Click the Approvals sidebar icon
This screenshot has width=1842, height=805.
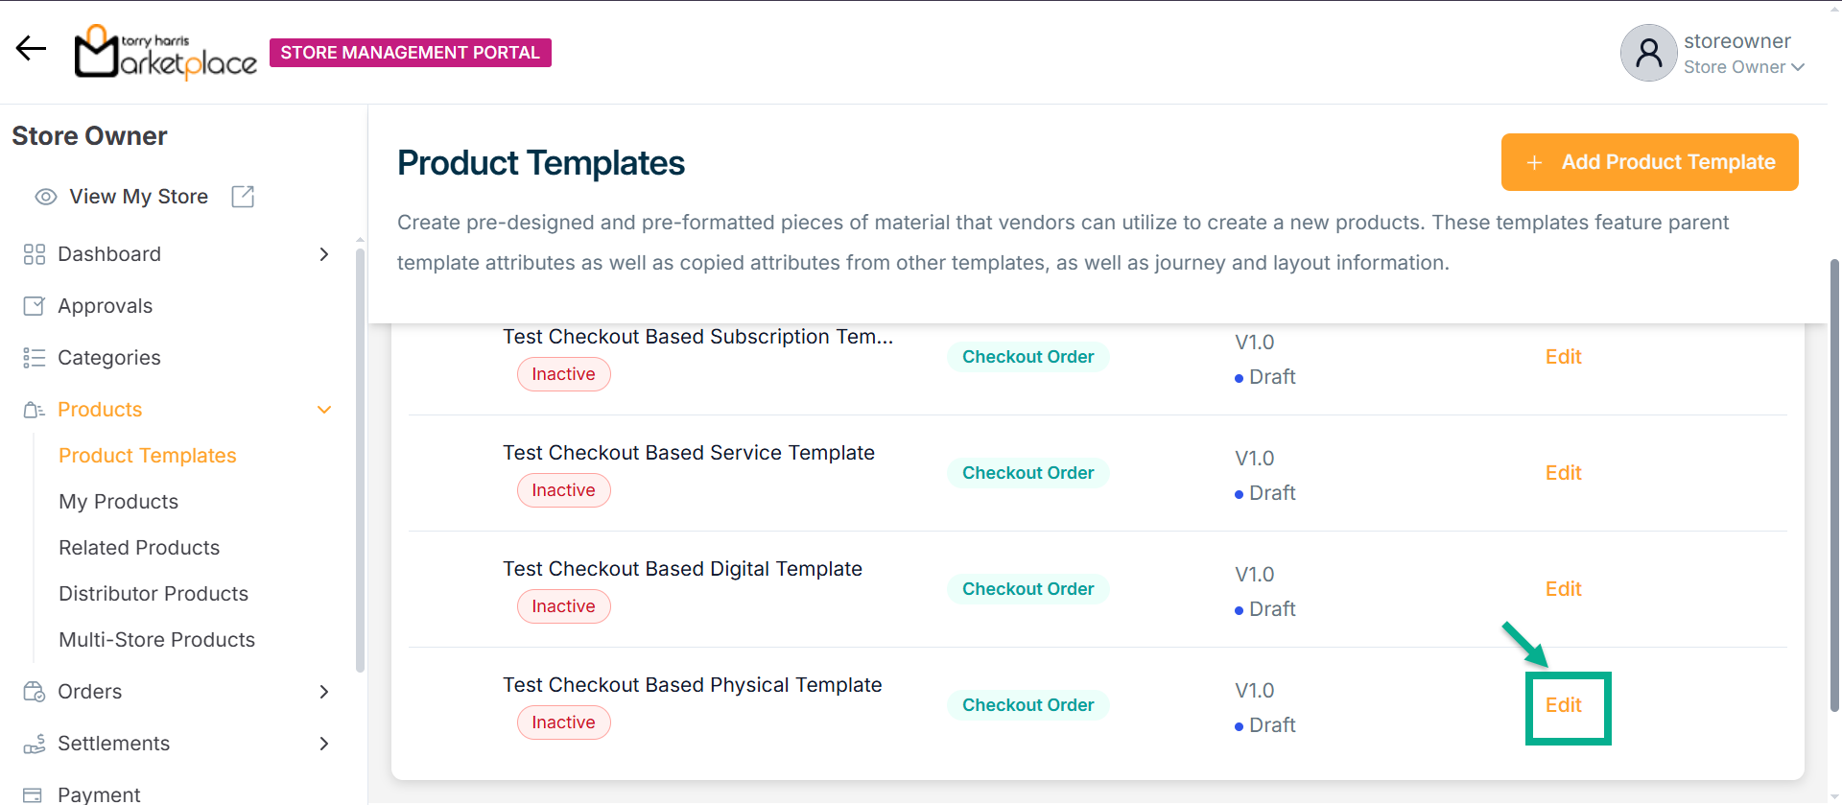coord(35,306)
